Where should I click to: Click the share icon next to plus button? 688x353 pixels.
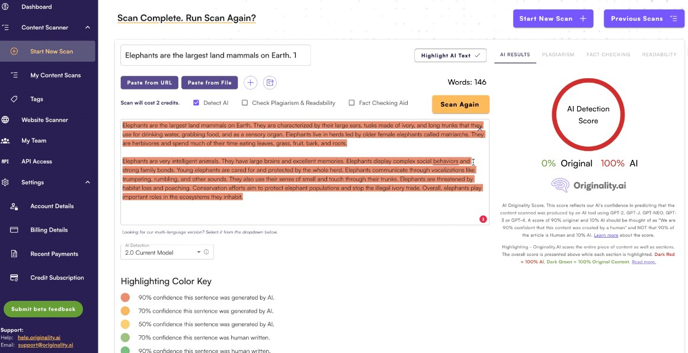[270, 83]
